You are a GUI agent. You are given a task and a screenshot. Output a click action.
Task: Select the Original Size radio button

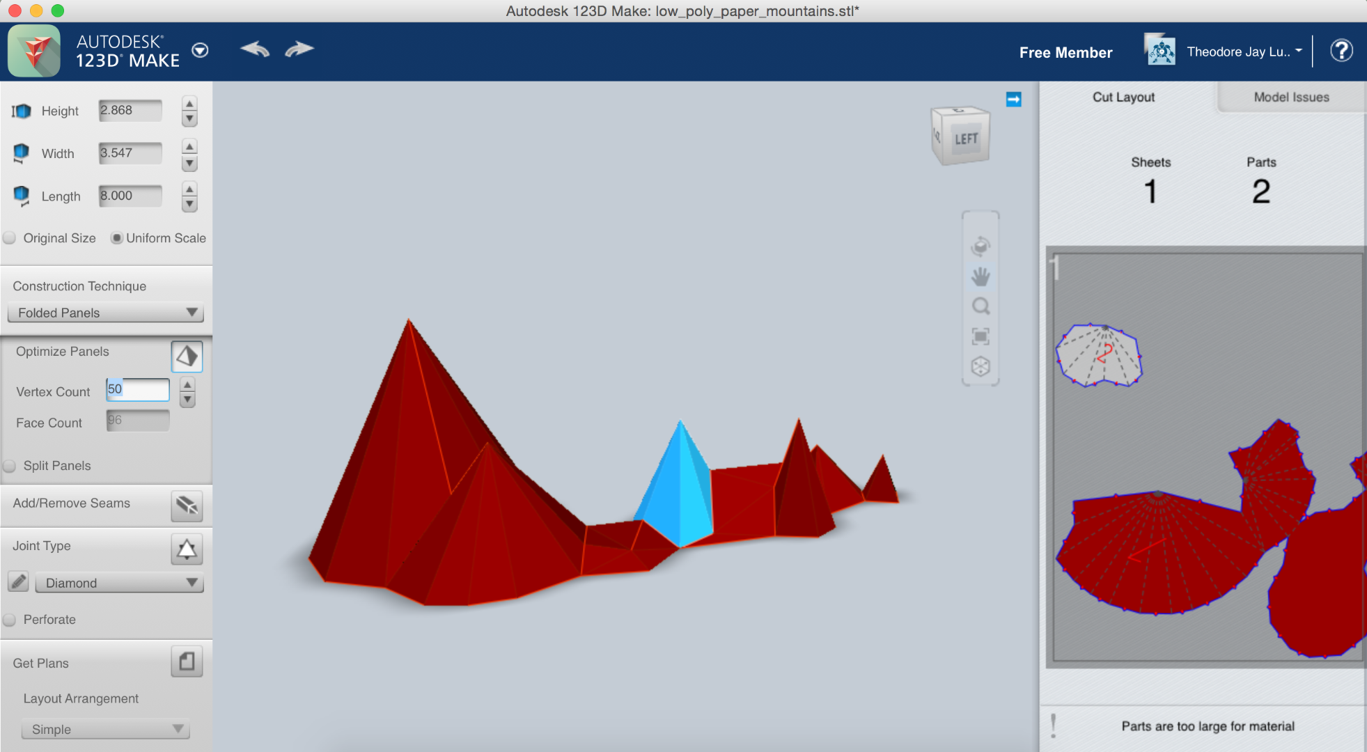click(x=10, y=237)
